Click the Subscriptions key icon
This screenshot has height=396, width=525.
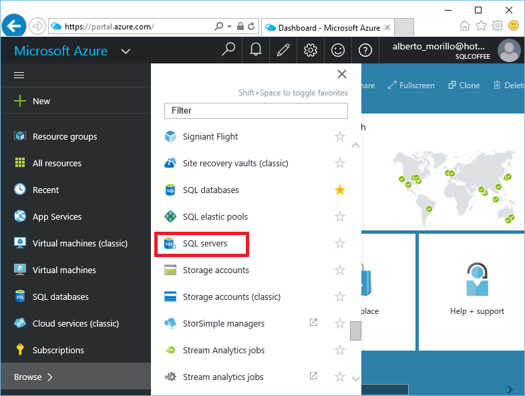tap(20, 349)
